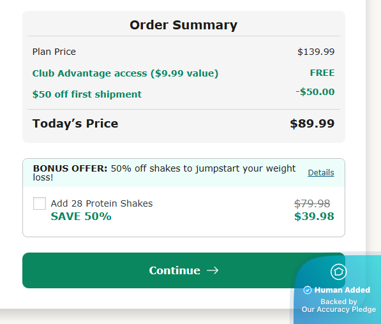Click the Order Summary heading
Screen dimensions: 381x324
point(183,25)
